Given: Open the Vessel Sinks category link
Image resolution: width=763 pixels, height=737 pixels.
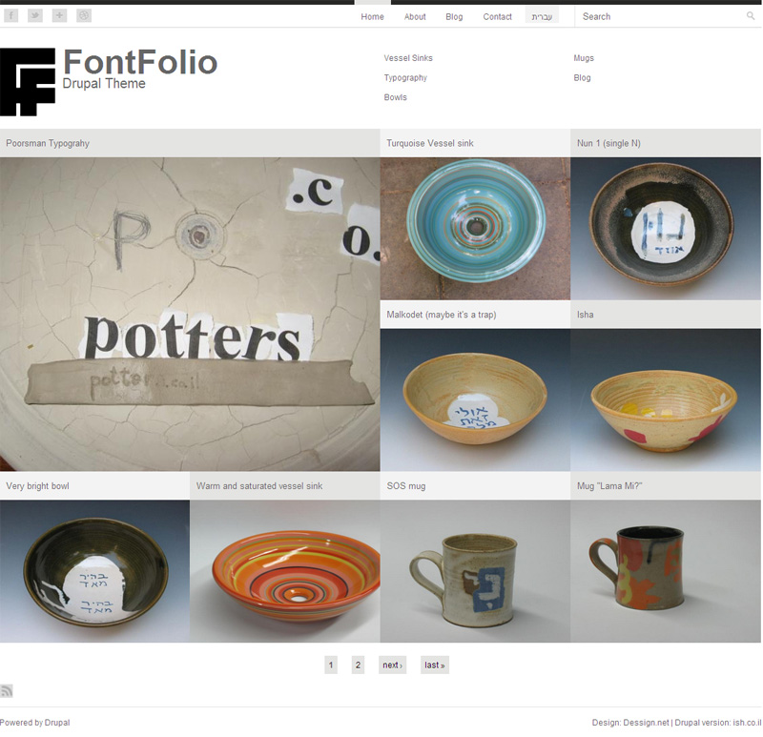Looking at the screenshot, I should coord(408,58).
